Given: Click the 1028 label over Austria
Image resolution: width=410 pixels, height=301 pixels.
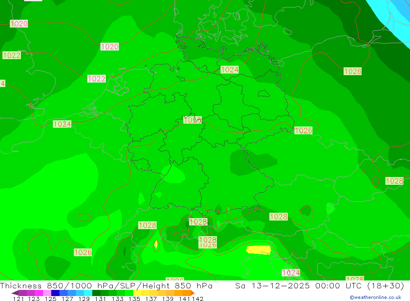Looking at the screenshot, I should pyautogui.click(x=278, y=217).
